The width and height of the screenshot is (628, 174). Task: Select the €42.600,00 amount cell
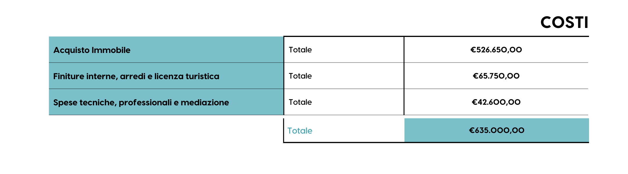point(496,102)
